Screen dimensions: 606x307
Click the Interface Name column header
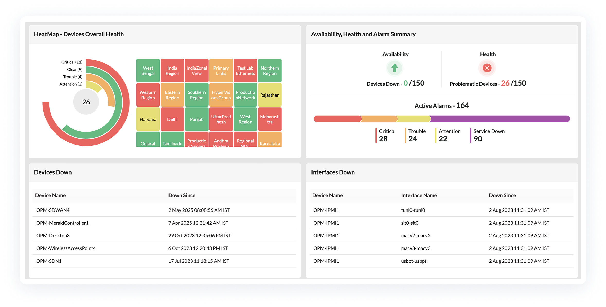click(419, 195)
